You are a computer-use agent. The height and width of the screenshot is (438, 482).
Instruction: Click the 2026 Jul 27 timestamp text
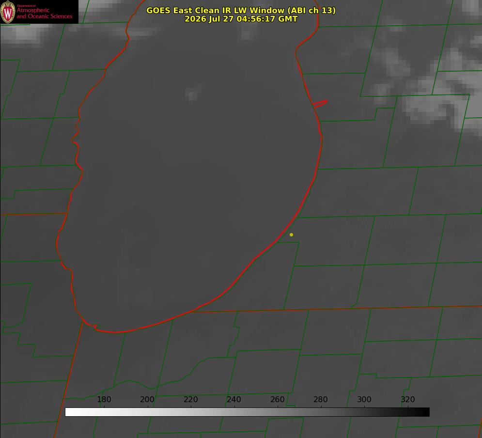click(241, 19)
